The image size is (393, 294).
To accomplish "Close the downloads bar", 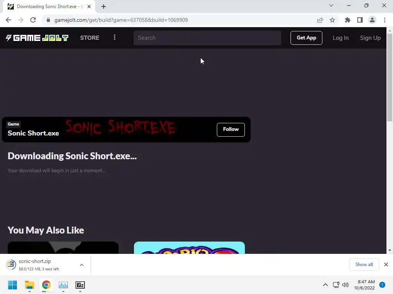I will tap(386, 265).
